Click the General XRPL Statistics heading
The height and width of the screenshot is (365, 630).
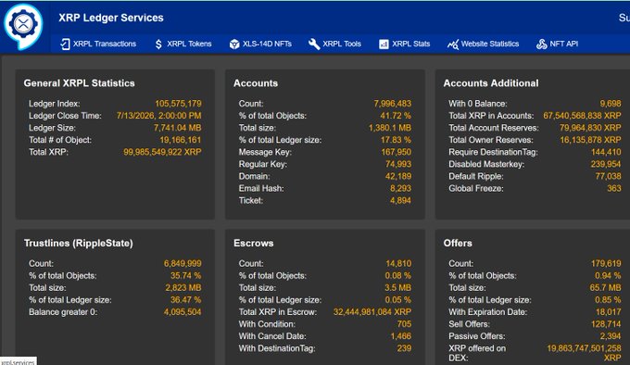[x=79, y=83]
